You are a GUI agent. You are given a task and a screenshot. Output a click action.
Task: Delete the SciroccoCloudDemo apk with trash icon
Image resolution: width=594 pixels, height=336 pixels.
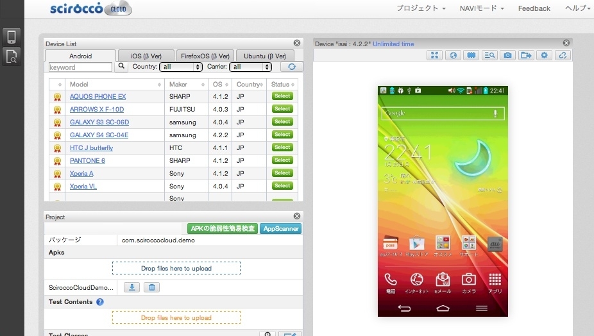(x=151, y=287)
